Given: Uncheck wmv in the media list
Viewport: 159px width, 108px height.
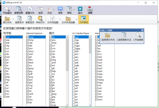Looking at the screenshot, I should [x=96, y=99].
